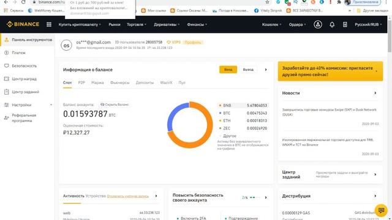The height and width of the screenshot is (220, 392).
Task: Open the Русский/RUB language dropdown
Action: [368, 24]
